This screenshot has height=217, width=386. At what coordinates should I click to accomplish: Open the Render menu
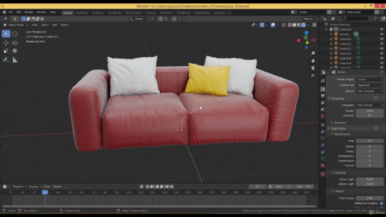click(28, 12)
